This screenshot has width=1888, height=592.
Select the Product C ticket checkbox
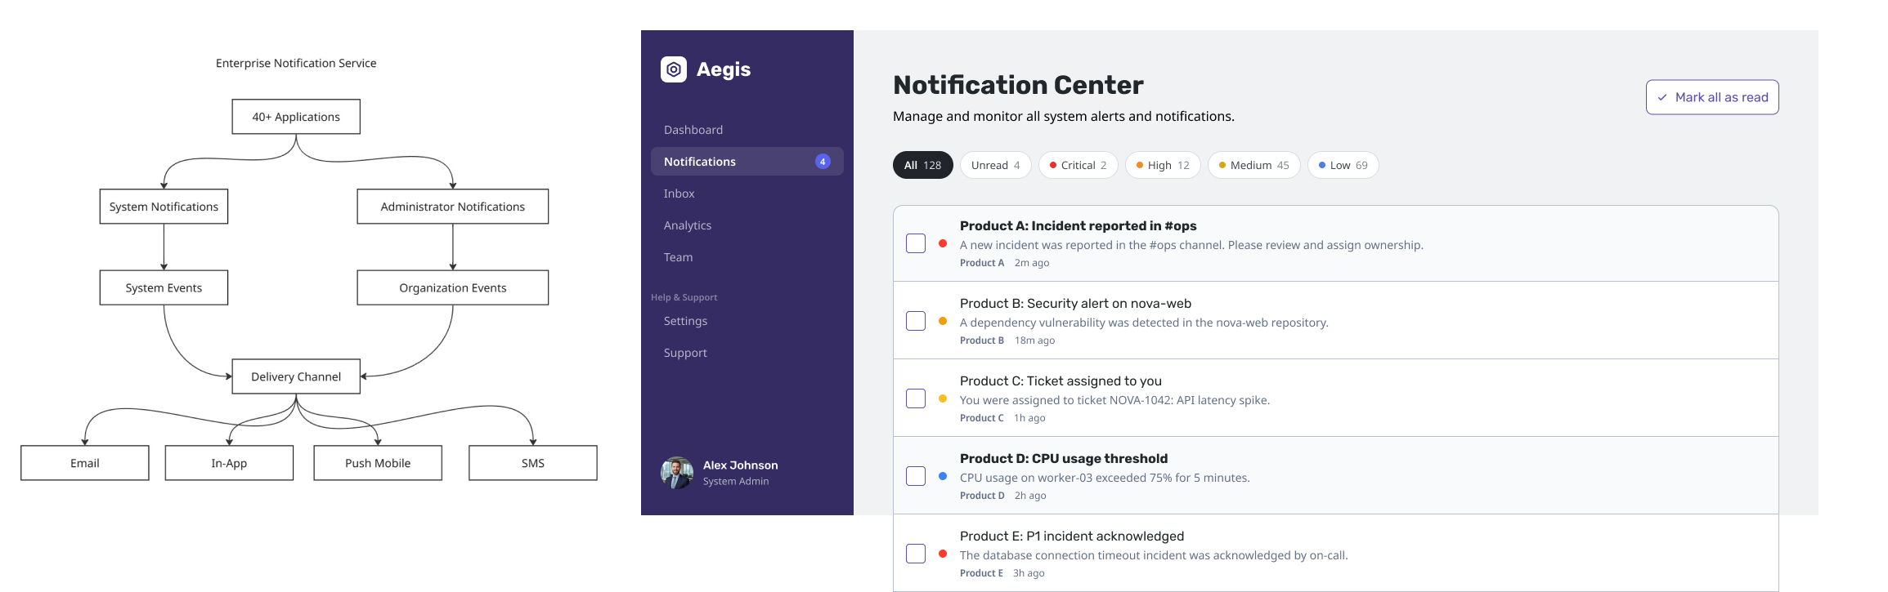pos(916,398)
